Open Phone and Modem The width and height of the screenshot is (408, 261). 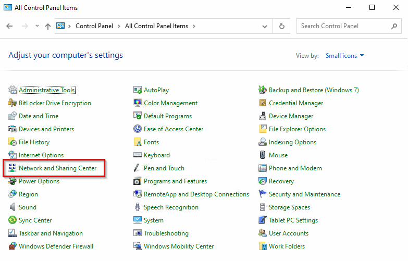pyautogui.click(x=295, y=168)
